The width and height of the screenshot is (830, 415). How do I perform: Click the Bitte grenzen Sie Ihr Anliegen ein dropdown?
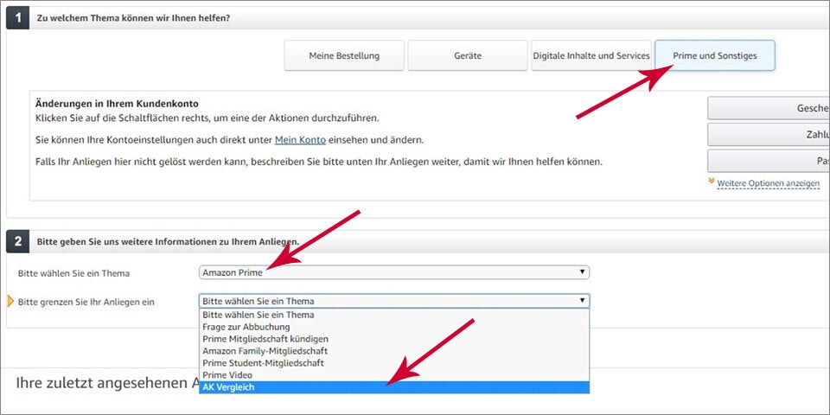(x=394, y=301)
